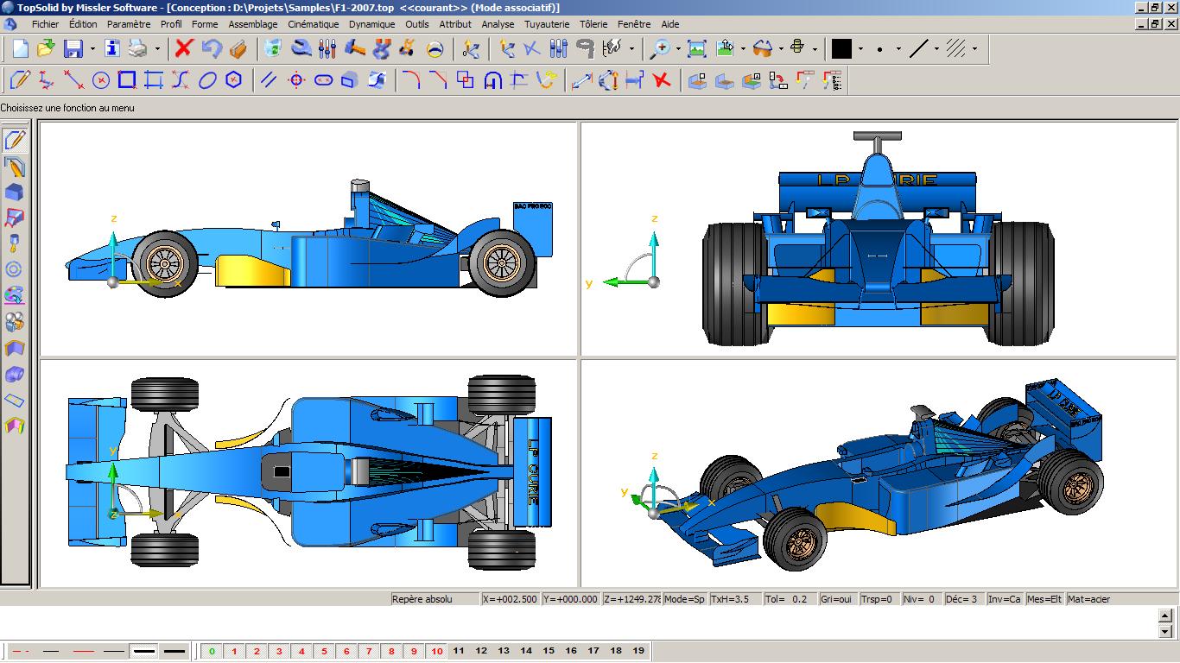Click the Niv= 0 status field
The image size is (1180, 663).
point(920,599)
